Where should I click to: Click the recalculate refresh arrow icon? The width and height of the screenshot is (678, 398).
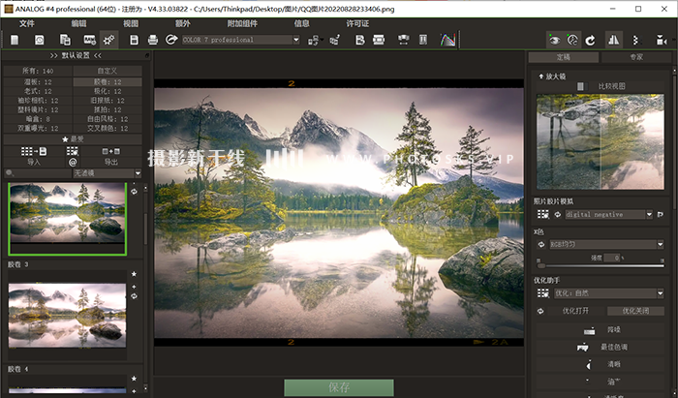coord(590,41)
